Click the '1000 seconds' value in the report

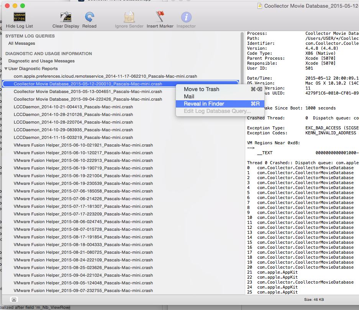[x=321, y=108]
